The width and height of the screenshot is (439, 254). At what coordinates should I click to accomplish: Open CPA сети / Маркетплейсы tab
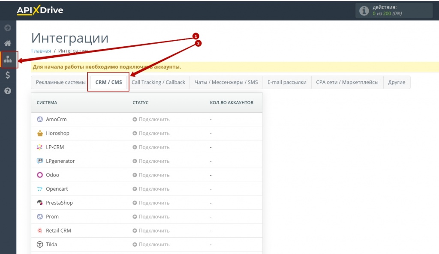point(347,82)
